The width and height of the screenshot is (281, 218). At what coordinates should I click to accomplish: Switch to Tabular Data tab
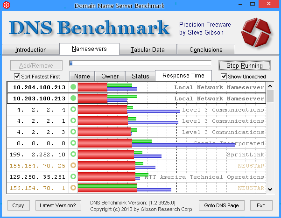tap(148, 49)
